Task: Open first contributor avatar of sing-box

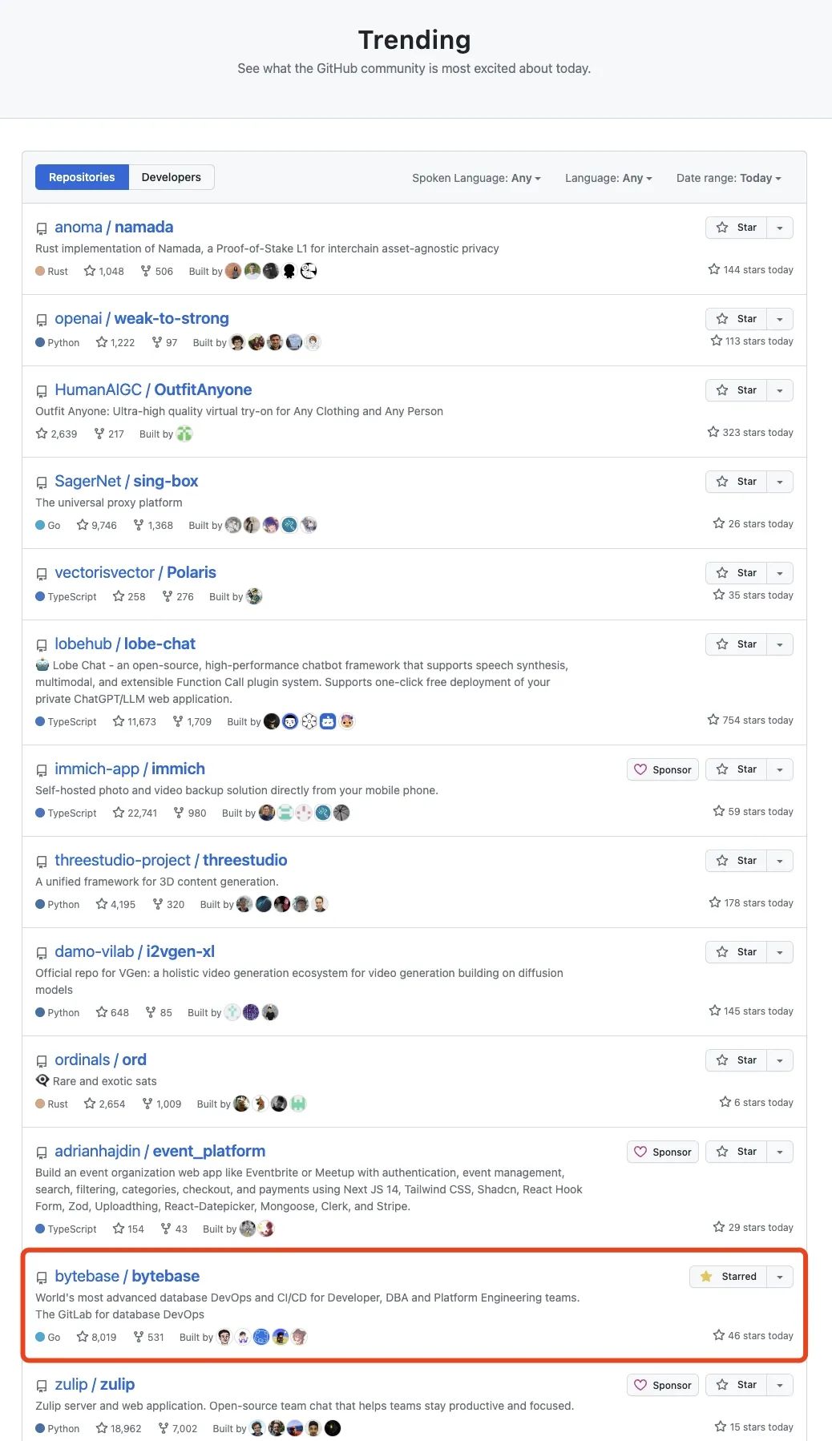Action: pyautogui.click(x=233, y=525)
